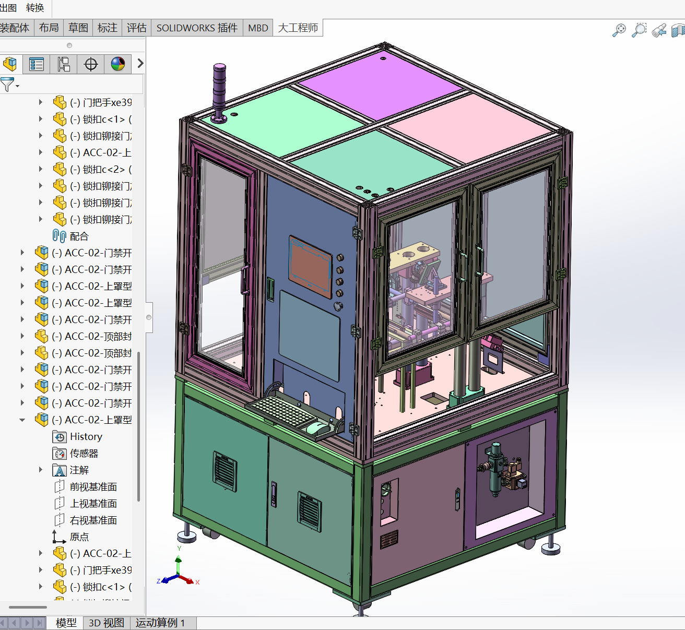Open the 运动算例 1 tab
This screenshot has height=630, width=685.
click(160, 623)
